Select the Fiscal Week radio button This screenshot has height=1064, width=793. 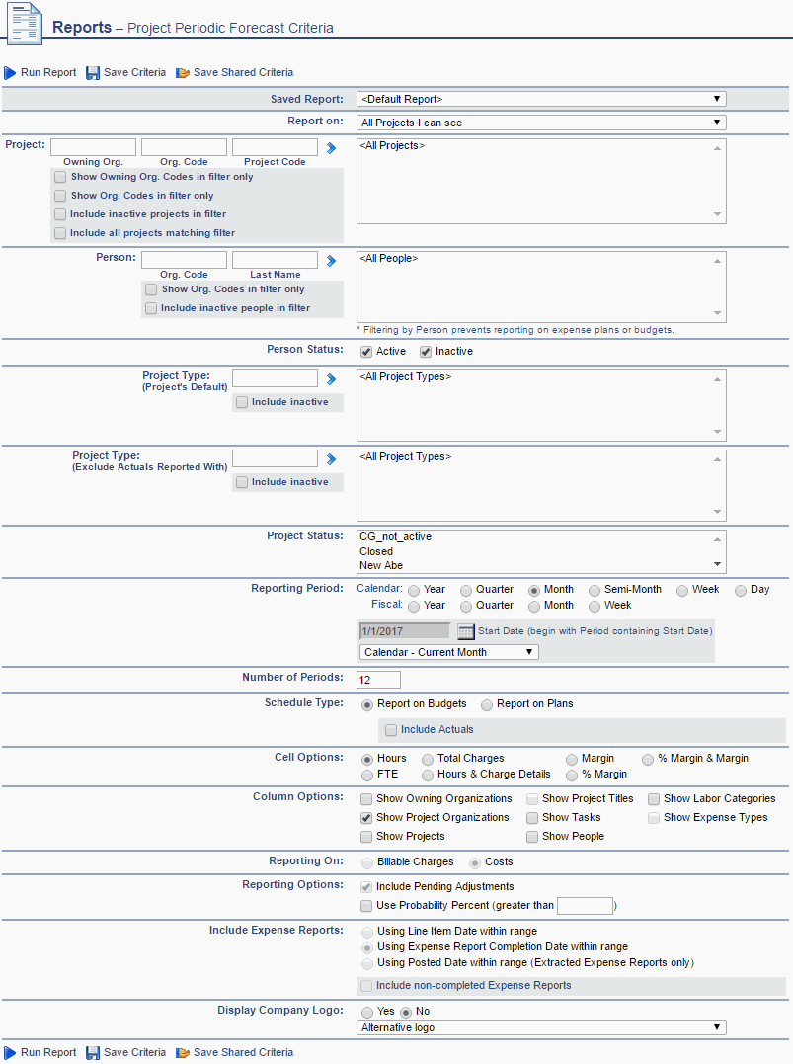click(595, 606)
